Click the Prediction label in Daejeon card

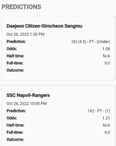[16, 42]
